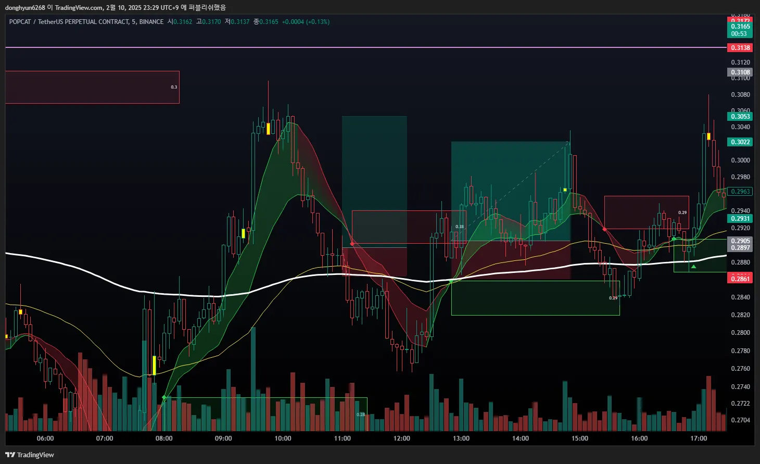Click the red 0.3138 price label
The height and width of the screenshot is (464, 760).
(x=740, y=48)
